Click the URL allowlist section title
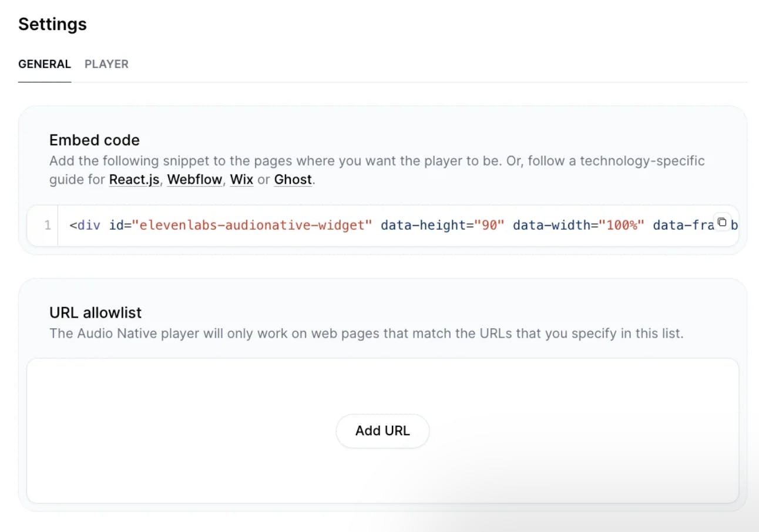Viewport: 759px width, 532px height. [96, 312]
